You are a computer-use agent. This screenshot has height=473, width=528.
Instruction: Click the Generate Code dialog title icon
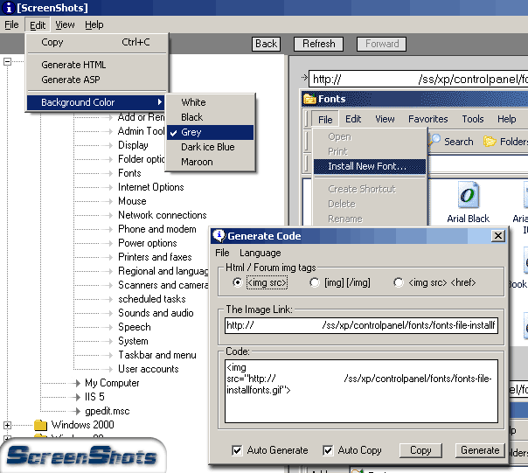coord(219,236)
